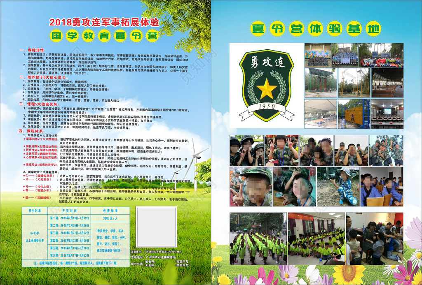The width and height of the screenshot is (422, 285).
Task: Click the red item "心智成长+励志教育培训"
Action: pos(41,158)
